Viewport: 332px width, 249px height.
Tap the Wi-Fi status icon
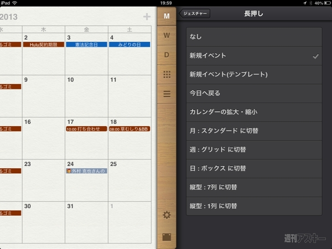[14, 3]
